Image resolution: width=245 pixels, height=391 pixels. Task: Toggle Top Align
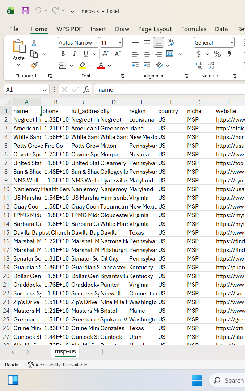(135, 41)
